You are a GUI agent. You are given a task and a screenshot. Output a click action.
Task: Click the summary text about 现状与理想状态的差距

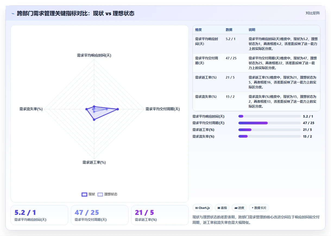point(256,220)
